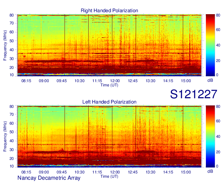Click the "09:45" time tick under the Left Handed plot
224x182 pixels.
tap(62, 172)
